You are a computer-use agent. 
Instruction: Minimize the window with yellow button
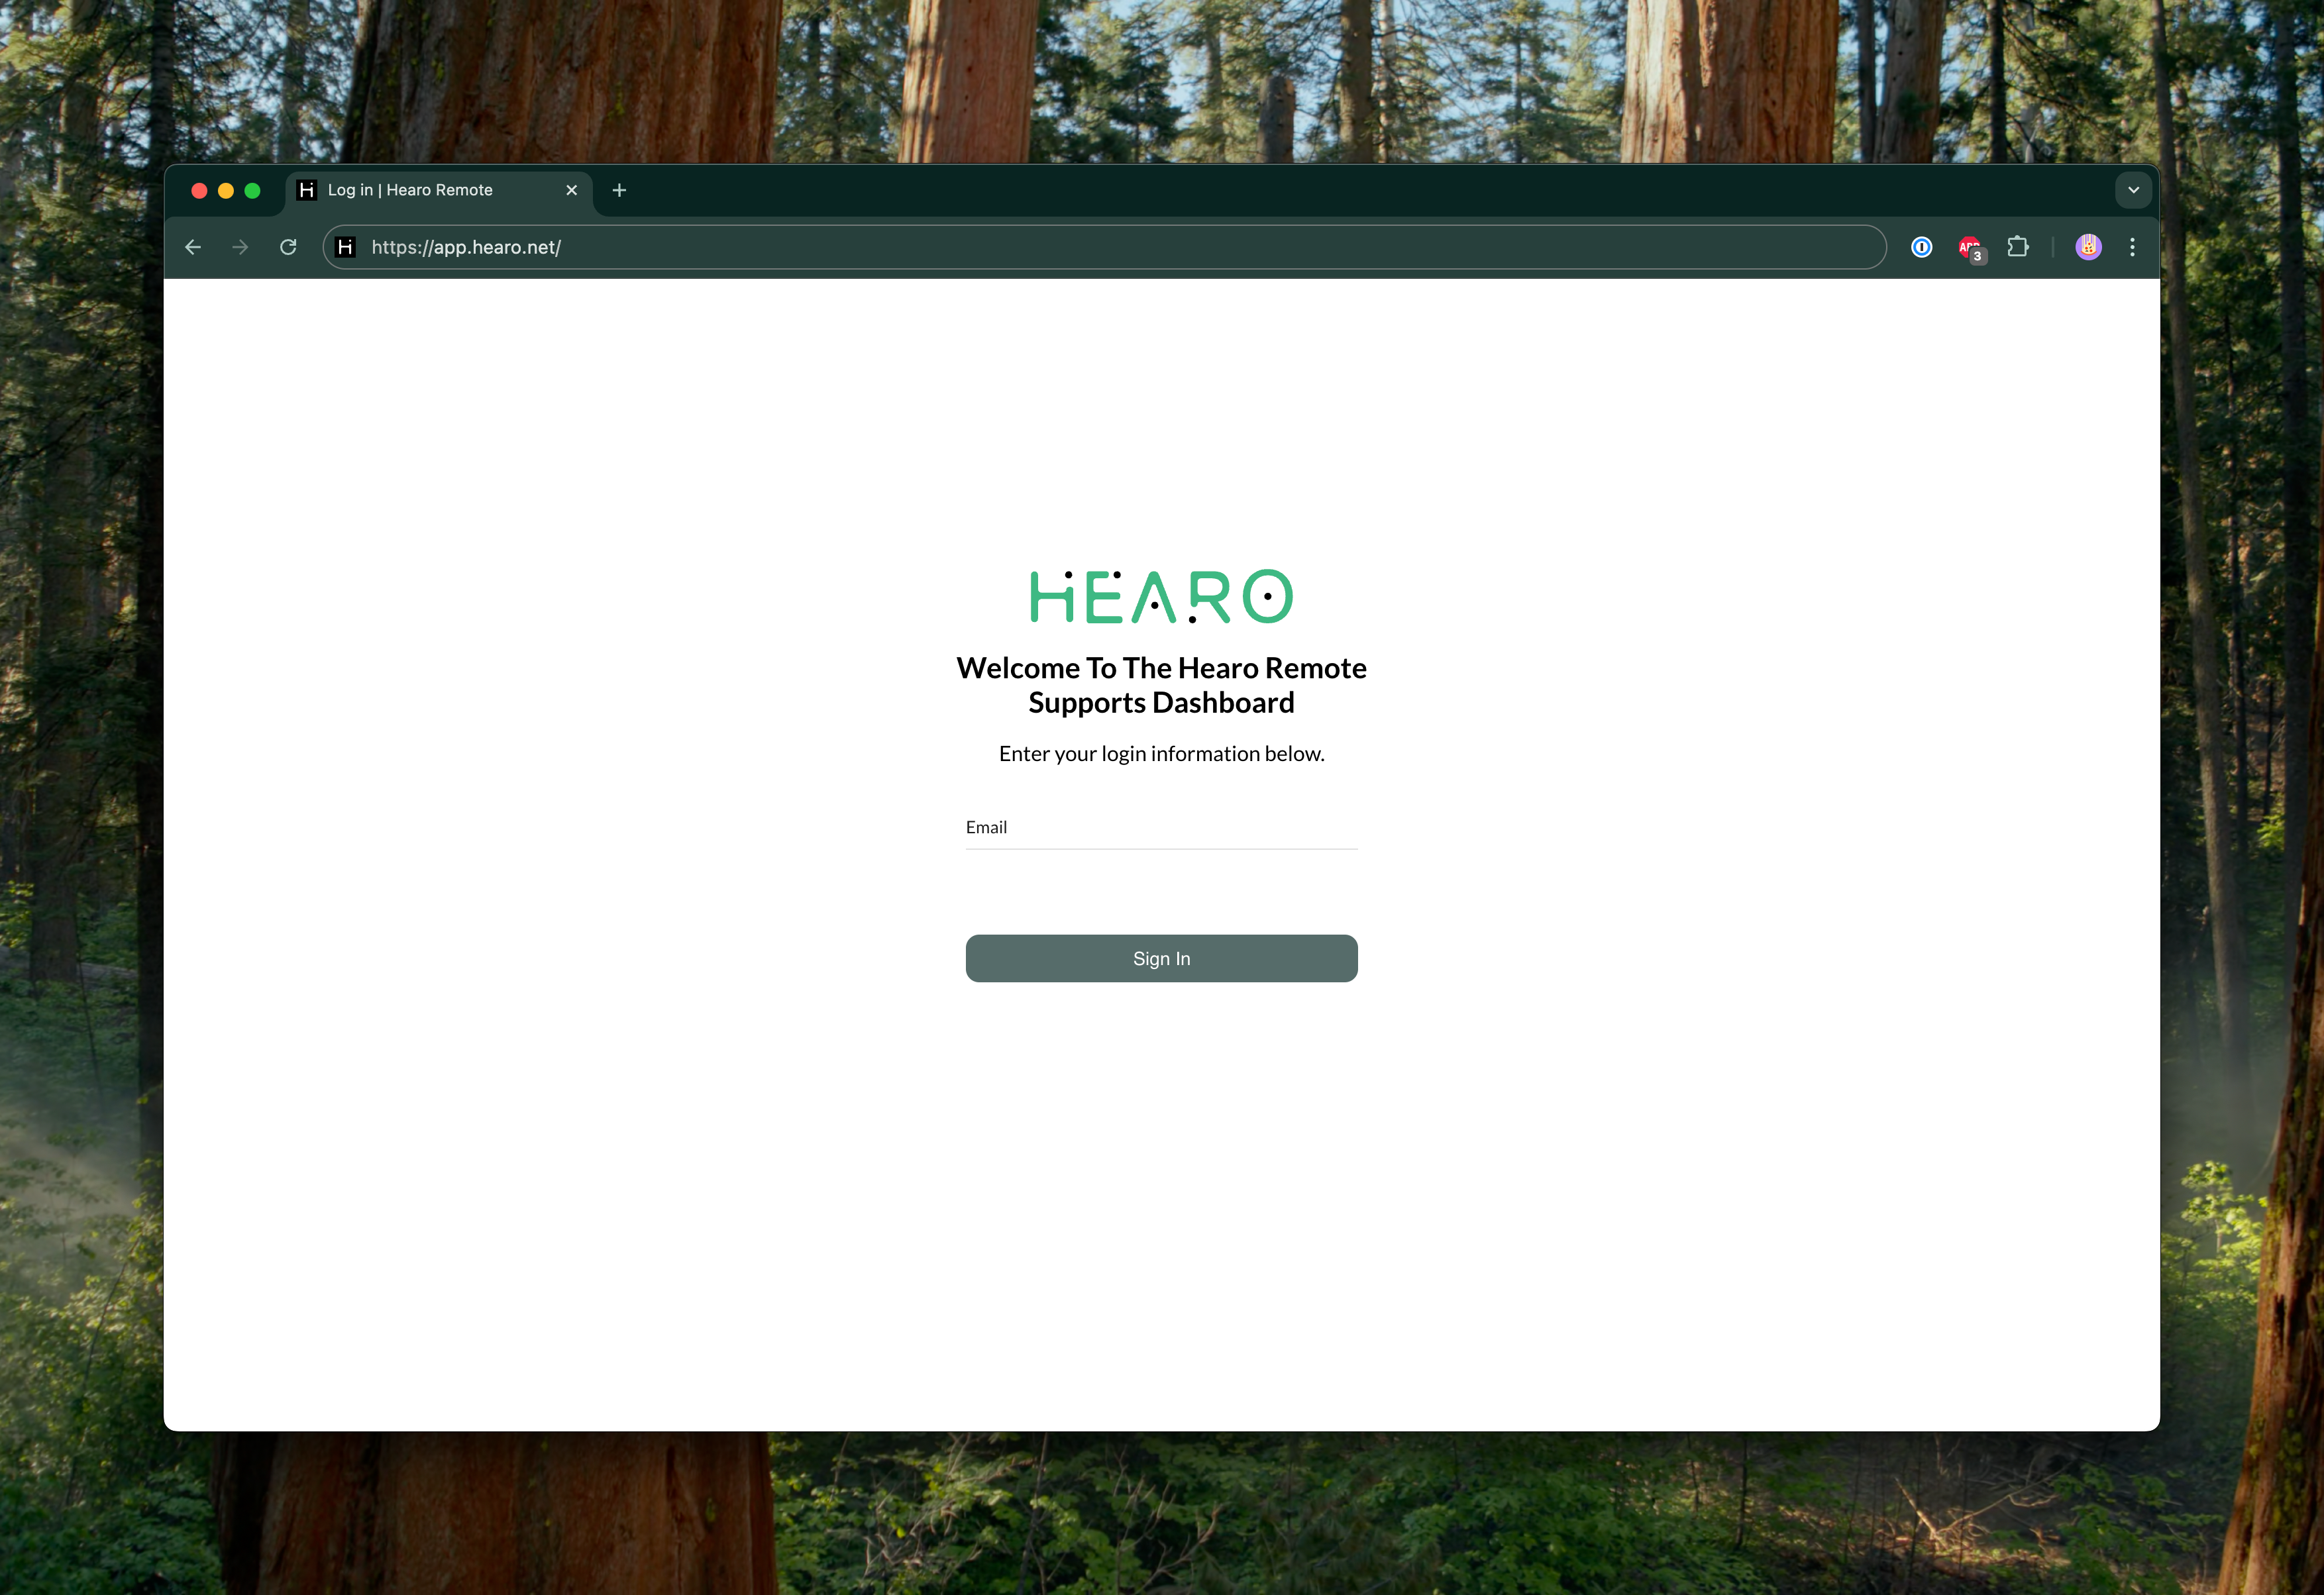(226, 190)
